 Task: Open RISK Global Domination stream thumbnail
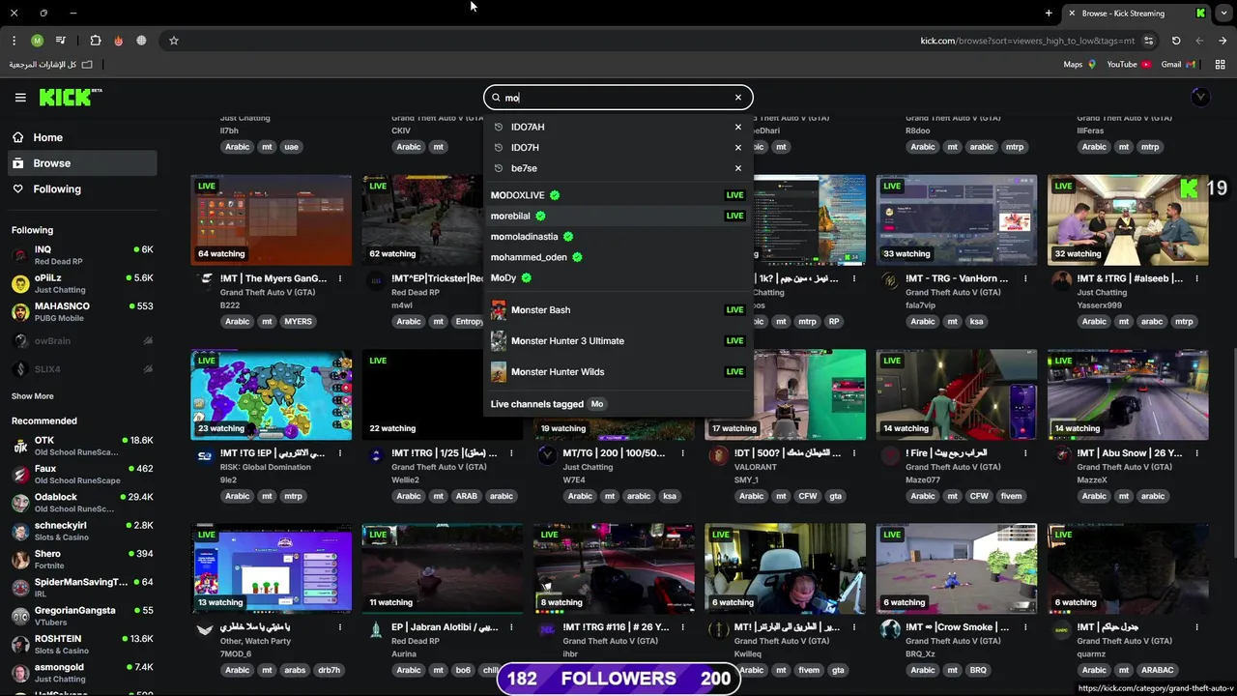pos(272,394)
